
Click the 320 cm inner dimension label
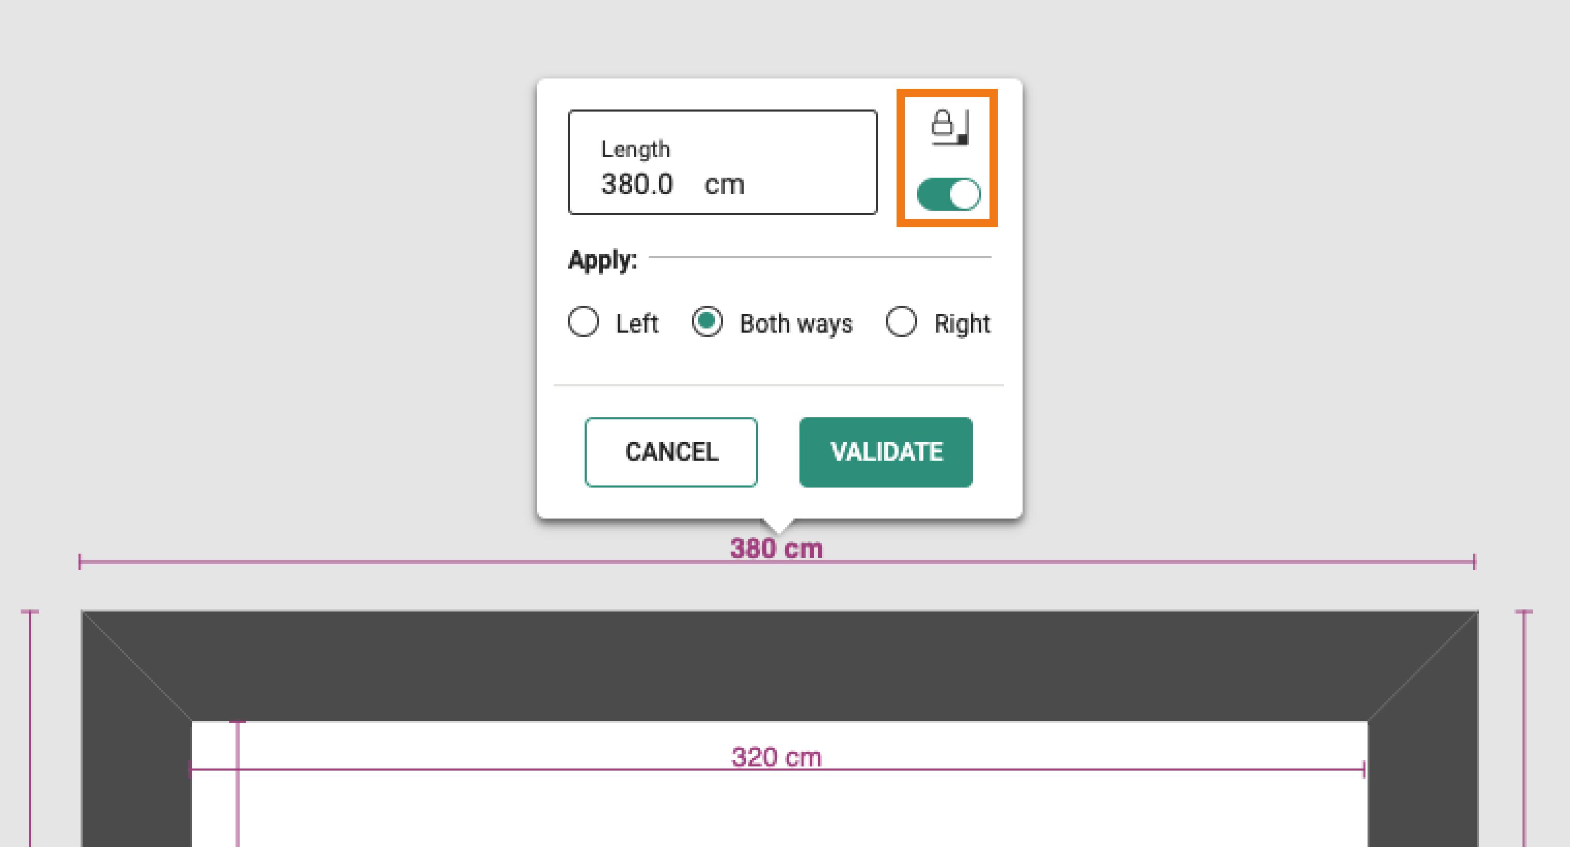(x=776, y=758)
